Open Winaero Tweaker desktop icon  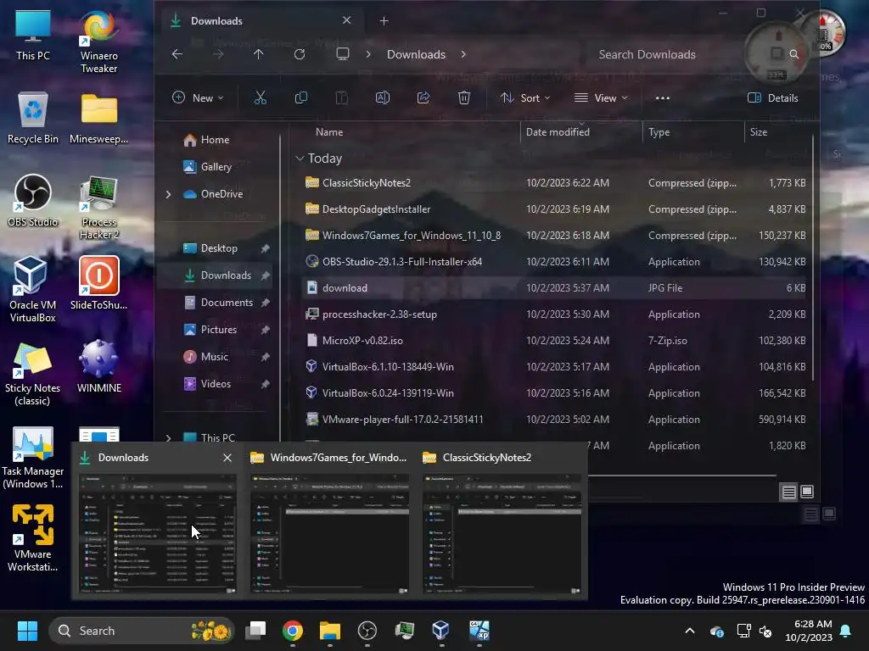pos(98,42)
